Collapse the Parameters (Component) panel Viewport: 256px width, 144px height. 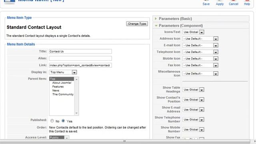(x=201, y=26)
